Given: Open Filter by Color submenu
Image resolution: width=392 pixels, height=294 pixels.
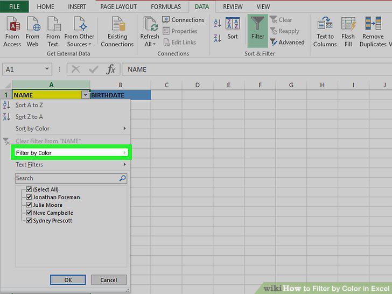Looking at the screenshot, I should coord(70,153).
